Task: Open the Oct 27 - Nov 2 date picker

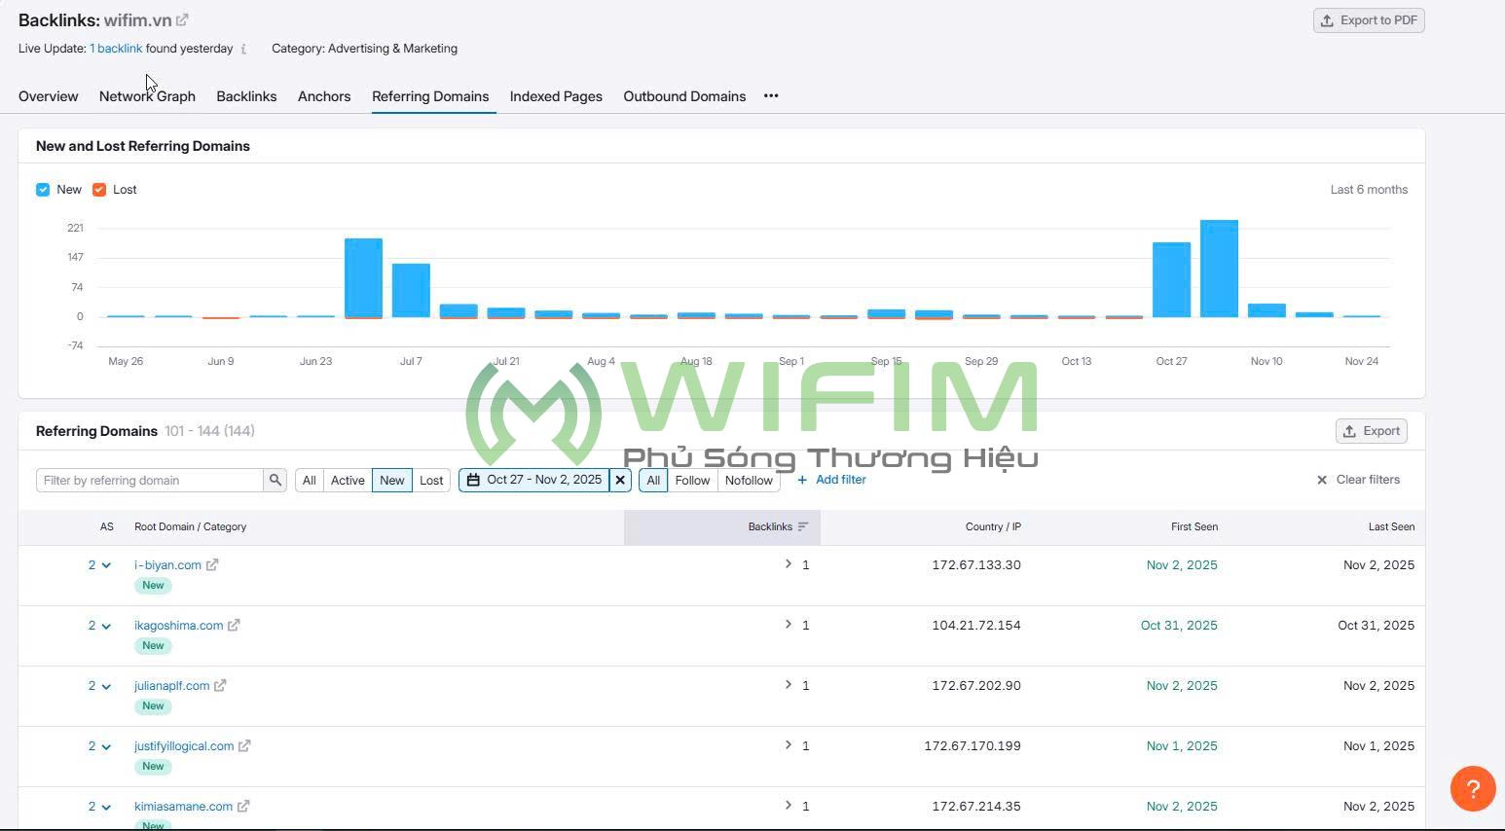Action: 534,480
